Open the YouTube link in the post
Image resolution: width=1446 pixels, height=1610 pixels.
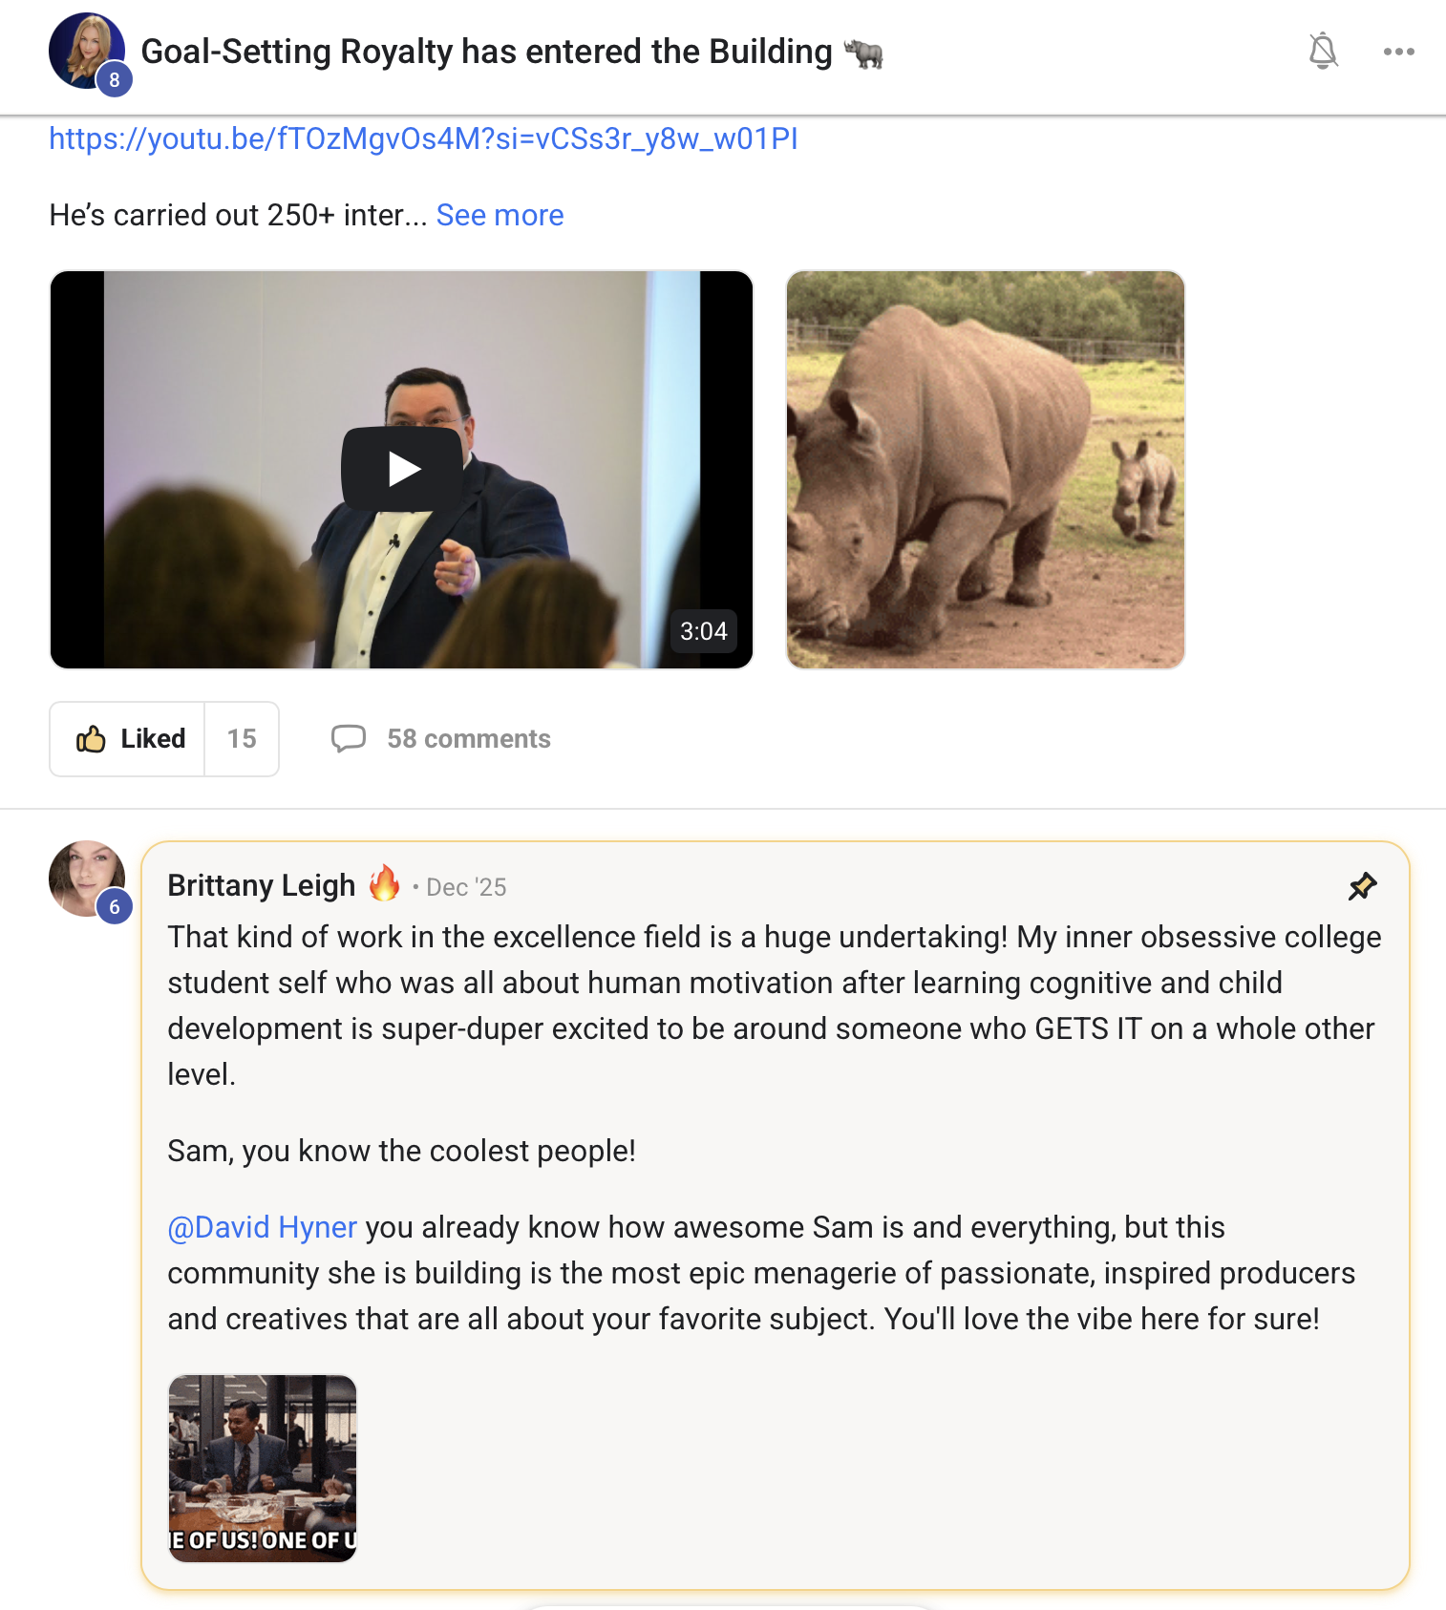(x=423, y=139)
